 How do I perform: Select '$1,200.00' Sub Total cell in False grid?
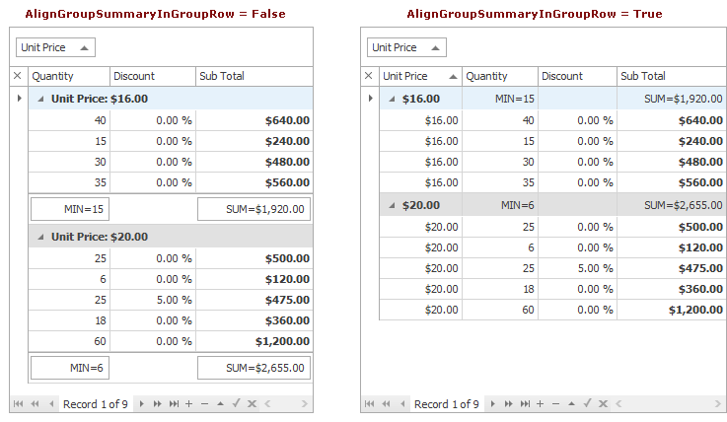click(254, 341)
